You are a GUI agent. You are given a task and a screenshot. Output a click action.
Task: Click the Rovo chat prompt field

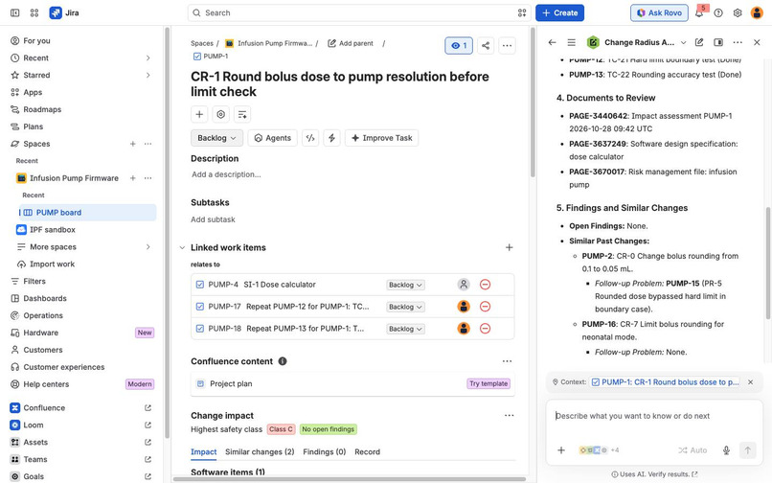[x=654, y=416]
